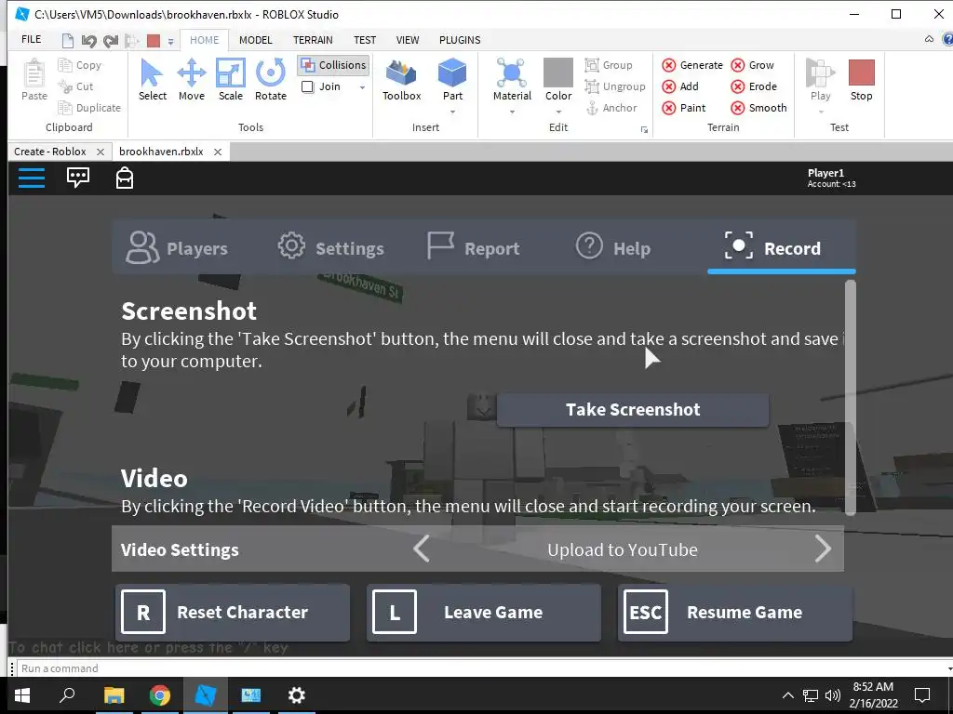Click terrain Smooth tool

tap(759, 108)
